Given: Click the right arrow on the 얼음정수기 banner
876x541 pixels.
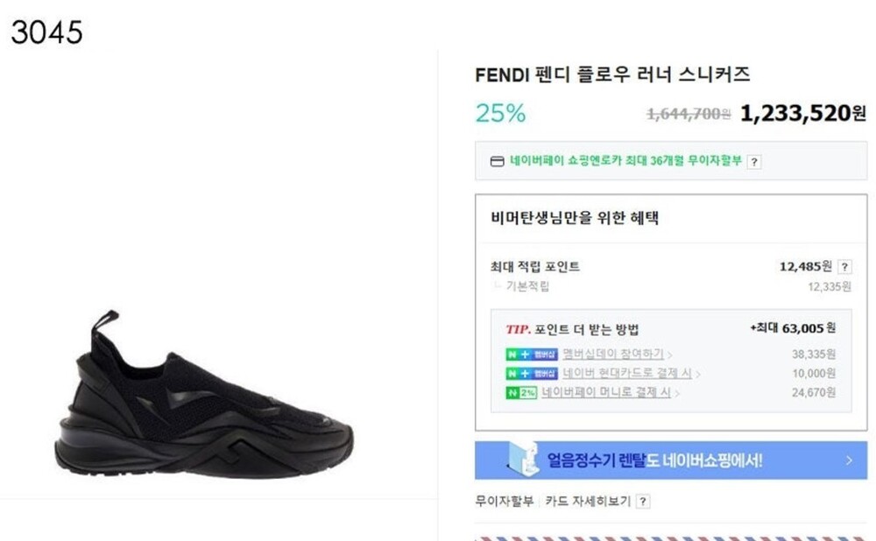Looking at the screenshot, I should [849, 460].
